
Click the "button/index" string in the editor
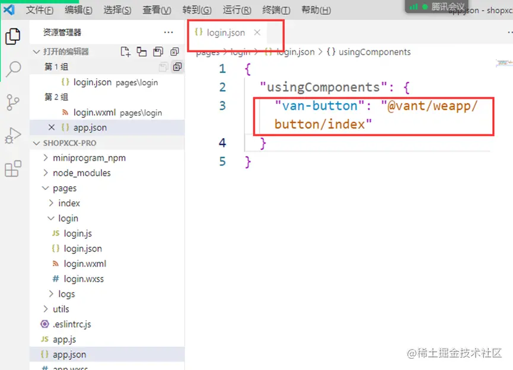click(x=323, y=125)
